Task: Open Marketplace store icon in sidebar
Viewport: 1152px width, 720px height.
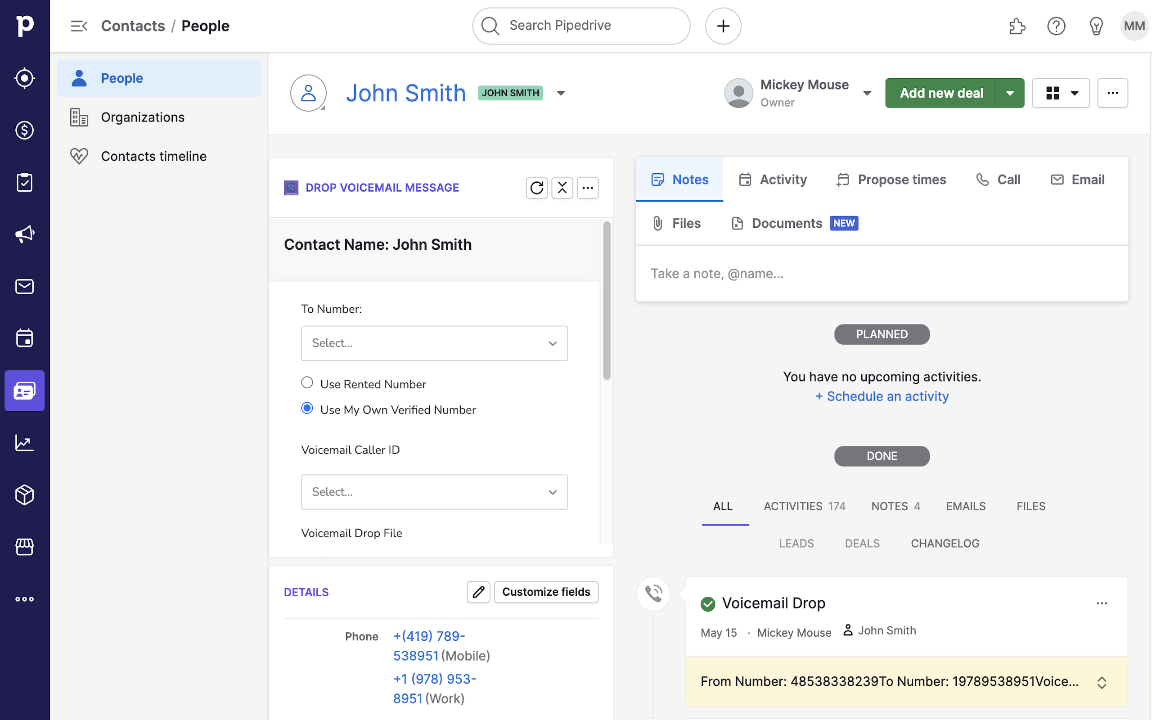Action: tap(25, 547)
